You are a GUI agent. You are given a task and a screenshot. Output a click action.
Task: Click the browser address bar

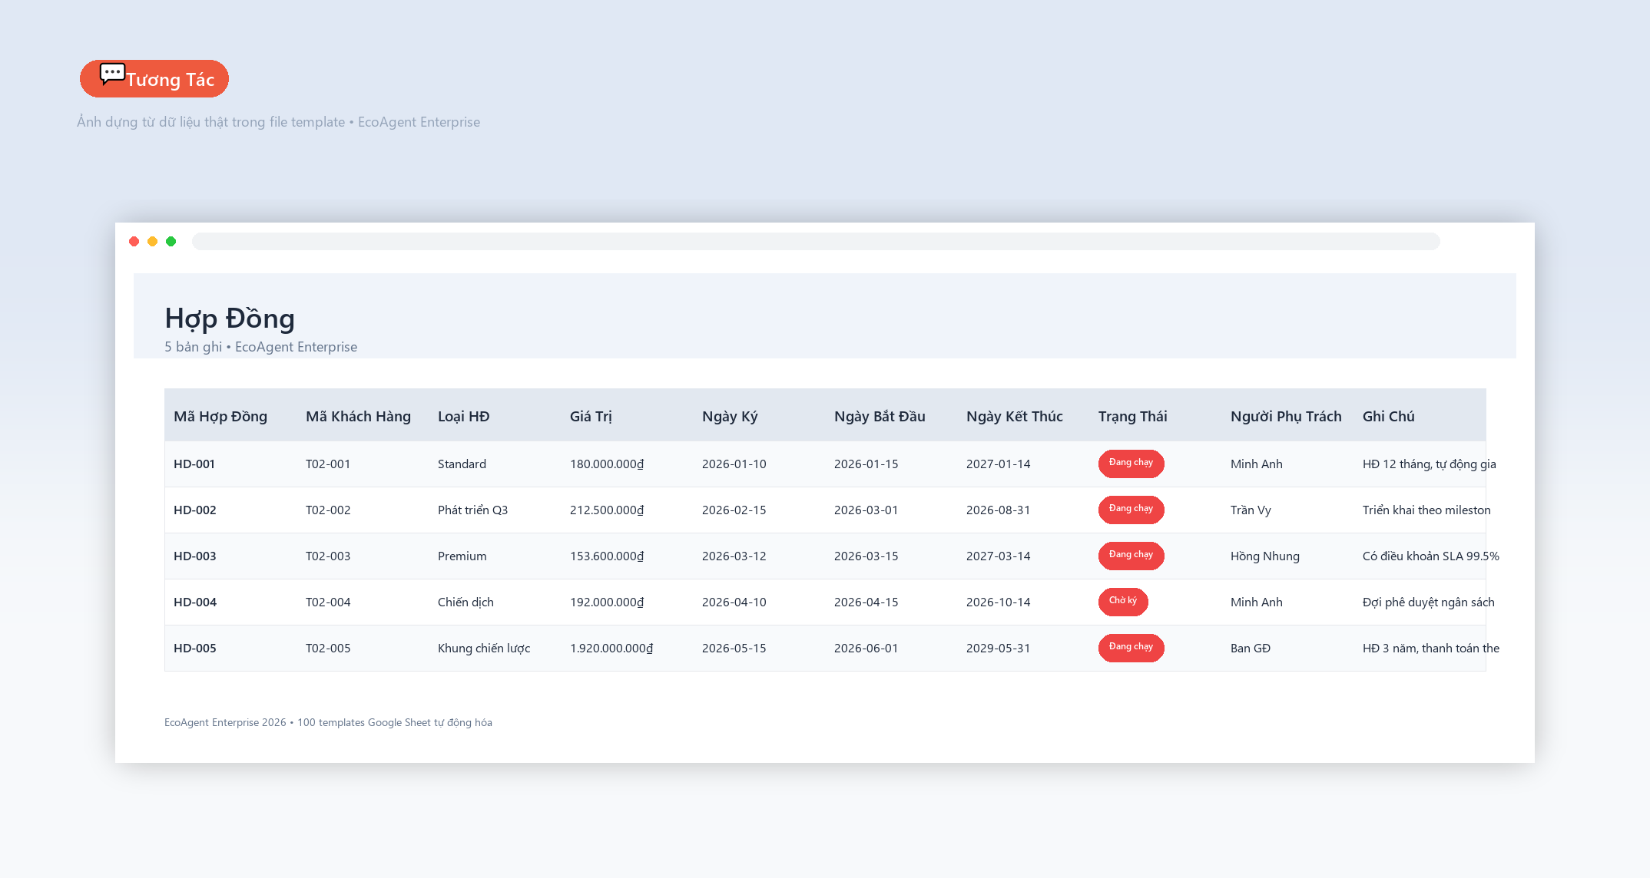(816, 242)
